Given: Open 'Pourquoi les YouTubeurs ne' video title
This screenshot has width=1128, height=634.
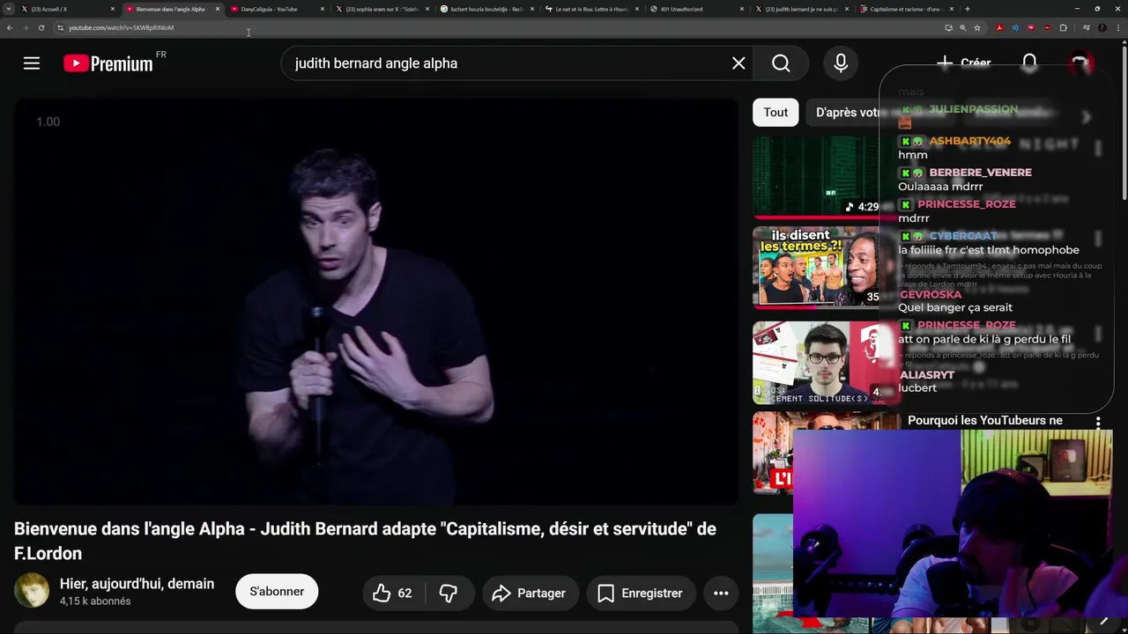Looking at the screenshot, I should pos(985,420).
